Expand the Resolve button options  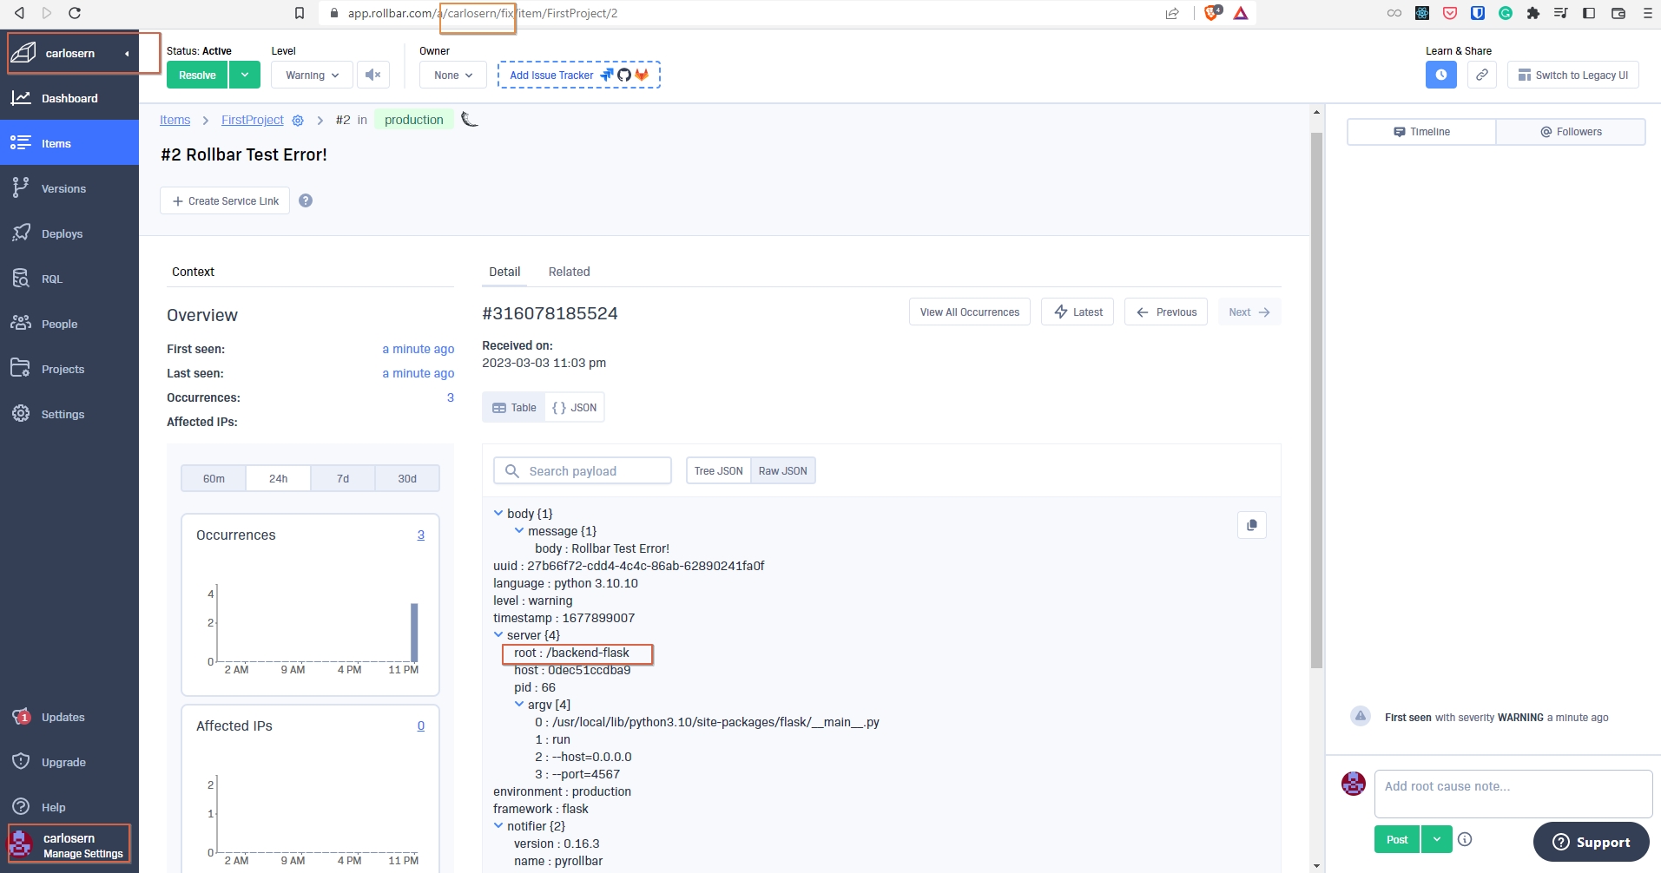245,75
